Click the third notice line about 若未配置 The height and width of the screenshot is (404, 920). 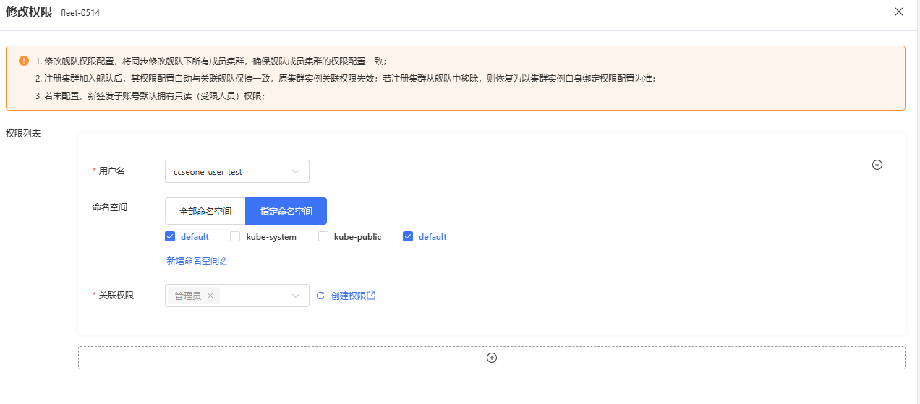[x=150, y=95]
